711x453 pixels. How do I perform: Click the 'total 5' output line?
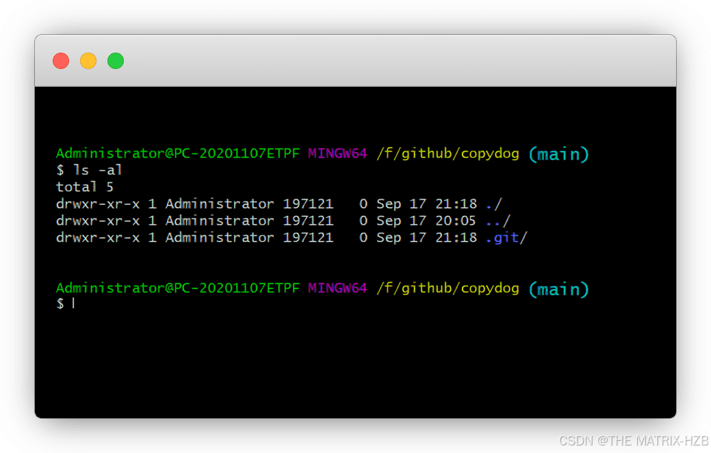coord(85,187)
